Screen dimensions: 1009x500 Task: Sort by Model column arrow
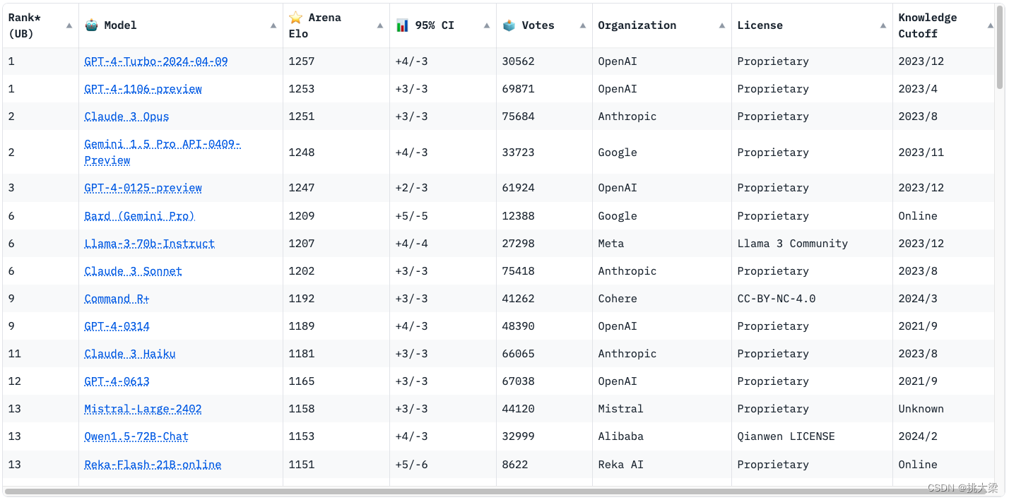pos(273,25)
